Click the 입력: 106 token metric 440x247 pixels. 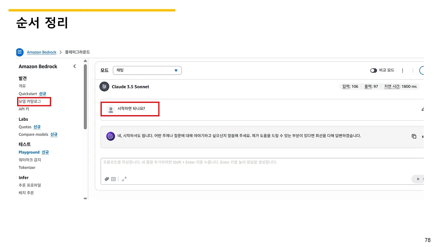(350, 86)
